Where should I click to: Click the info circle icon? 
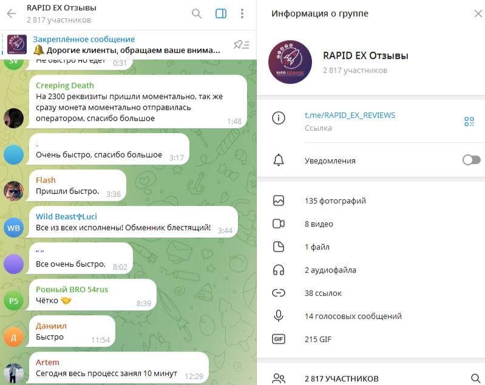(x=279, y=118)
